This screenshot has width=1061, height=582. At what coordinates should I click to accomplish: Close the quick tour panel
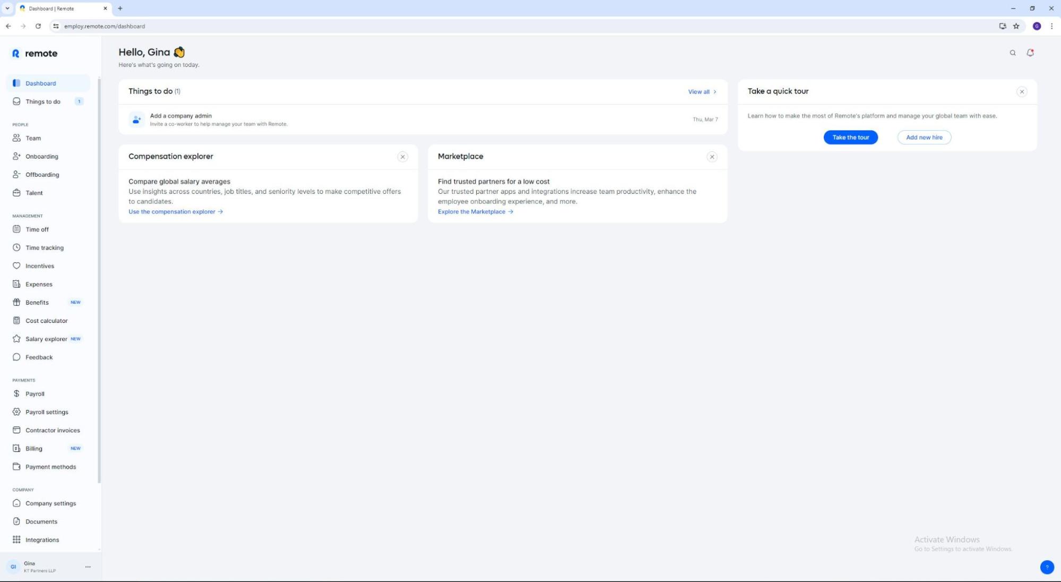pos(1022,91)
